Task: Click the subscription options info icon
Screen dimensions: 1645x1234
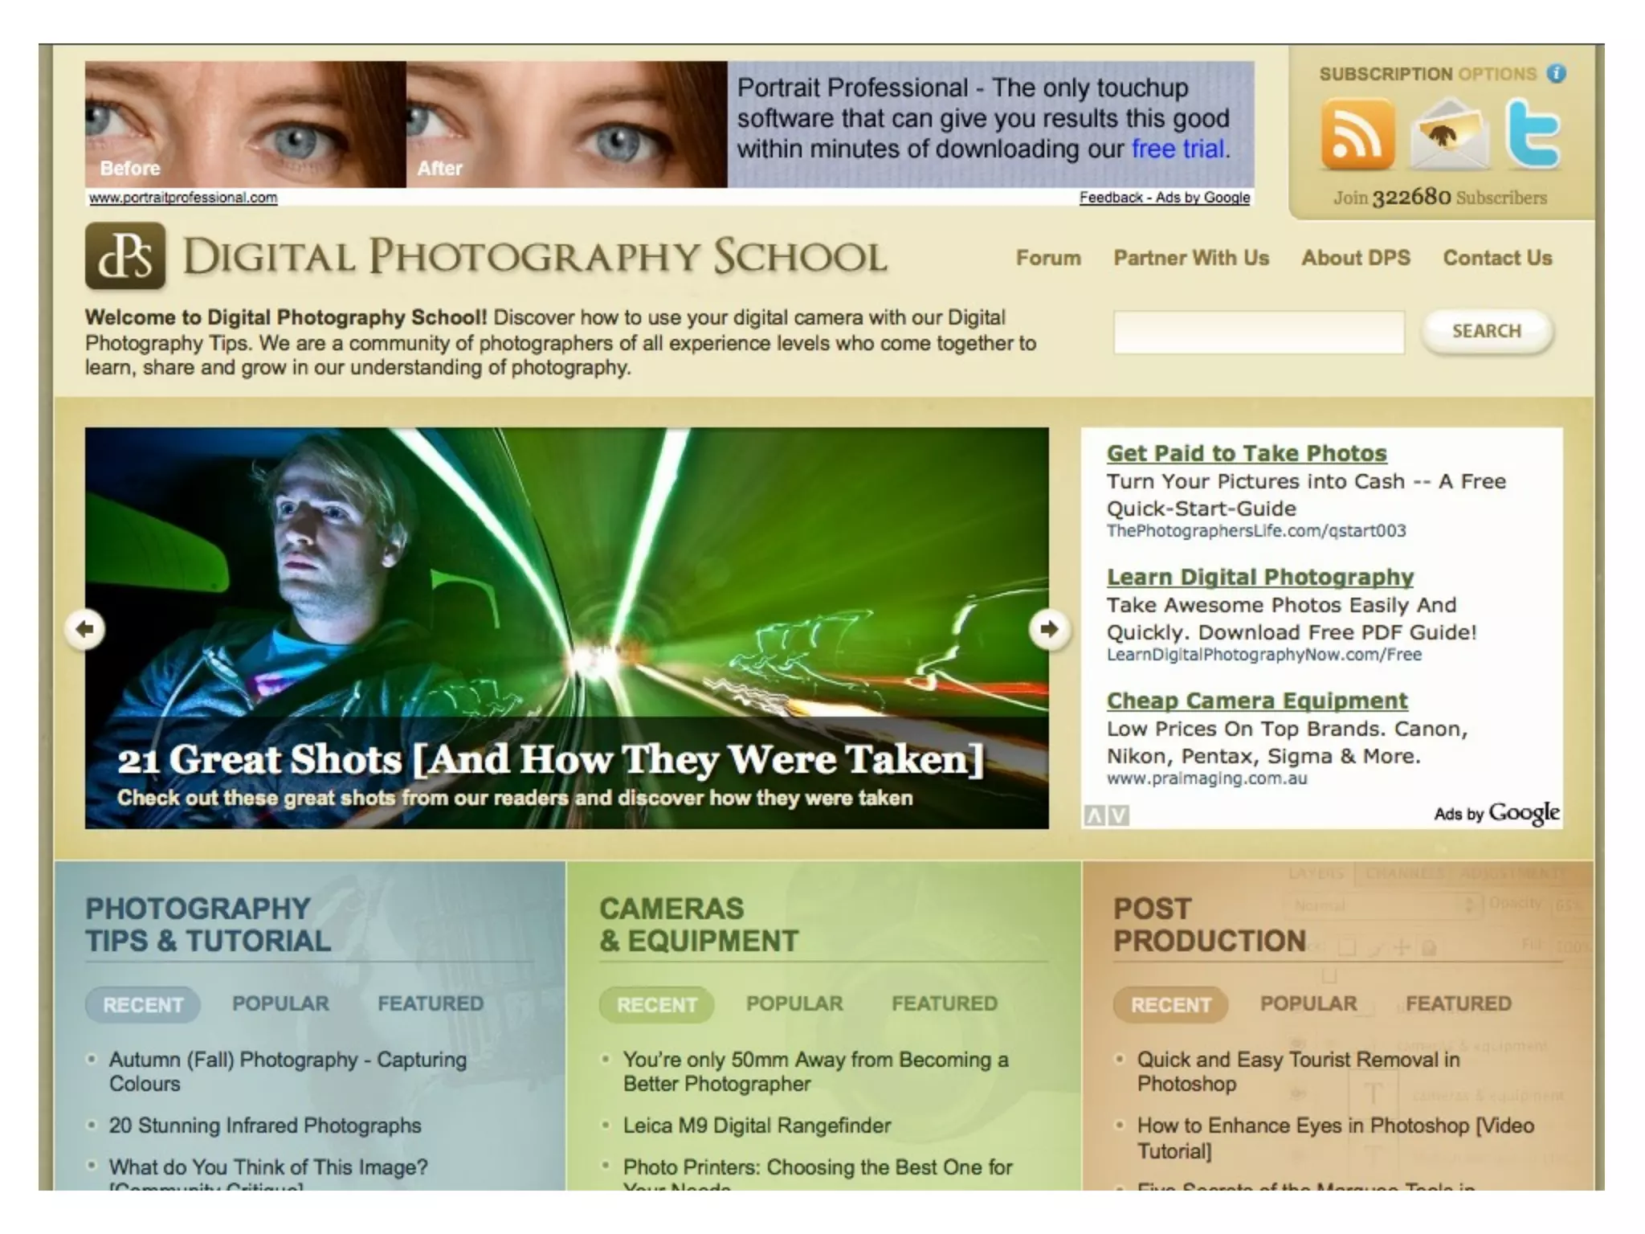Action: 1557,74
